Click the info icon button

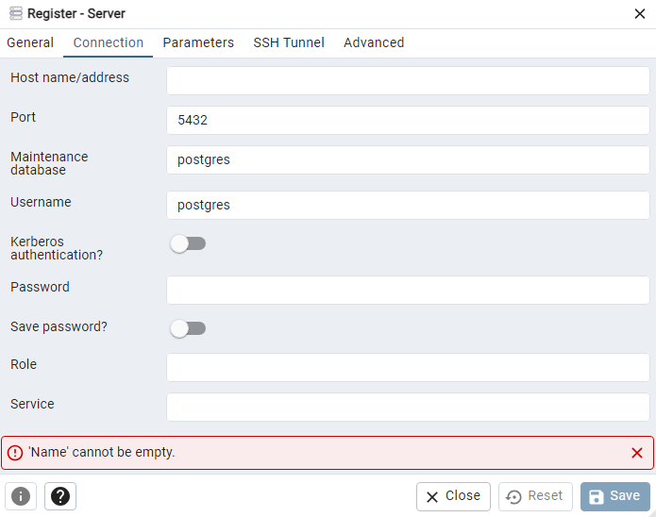pyautogui.click(x=21, y=496)
